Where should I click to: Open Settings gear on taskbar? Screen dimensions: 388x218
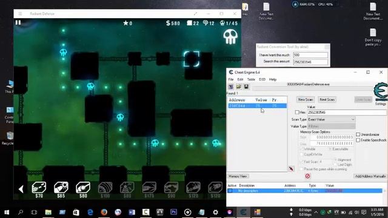click(x=216, y=212)
